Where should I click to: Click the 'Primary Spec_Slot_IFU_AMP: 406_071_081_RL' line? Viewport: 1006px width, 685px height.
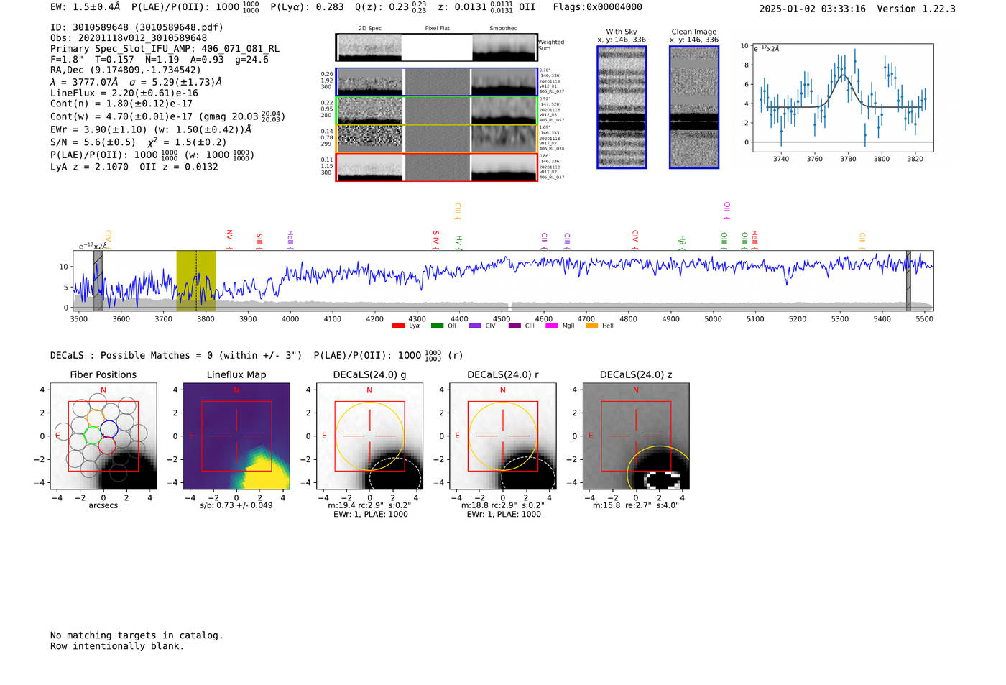(165, 49)
